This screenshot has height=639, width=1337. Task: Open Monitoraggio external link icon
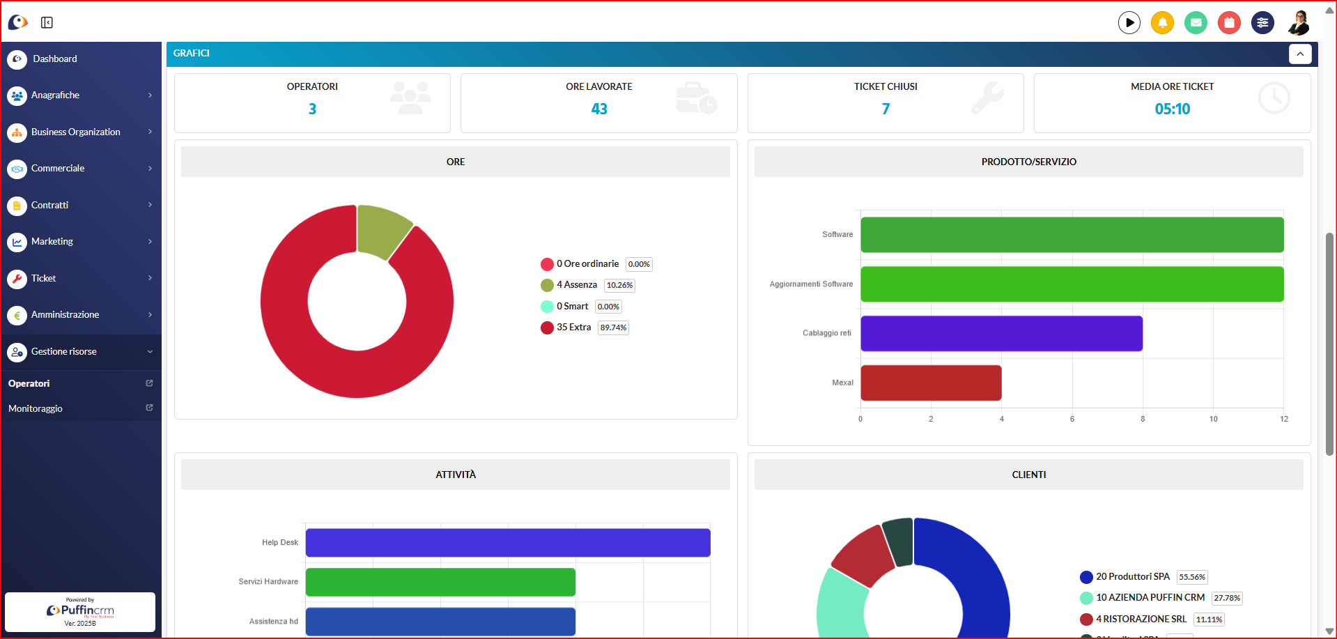(x=149, y=408)
